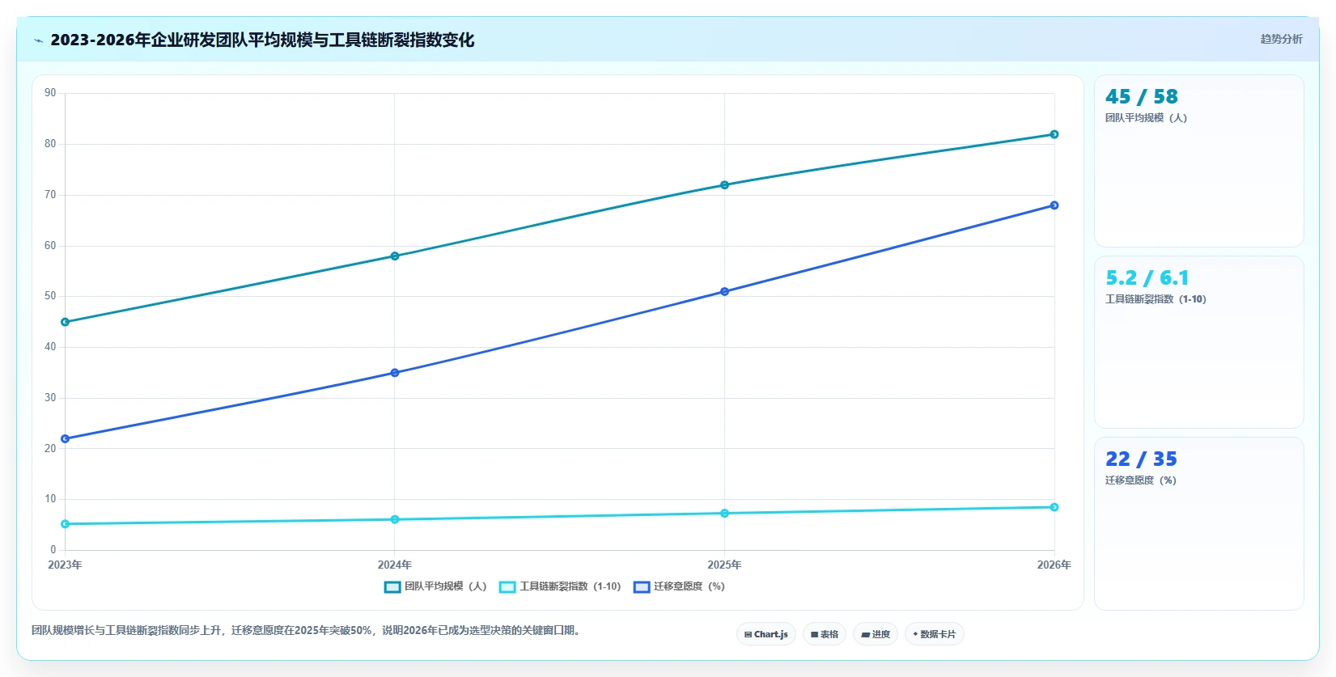This screenshot has height=677, width=1336.
Task: Click the title icon beside 2023-2026年 heading
Action: click(x=38, y=40)
